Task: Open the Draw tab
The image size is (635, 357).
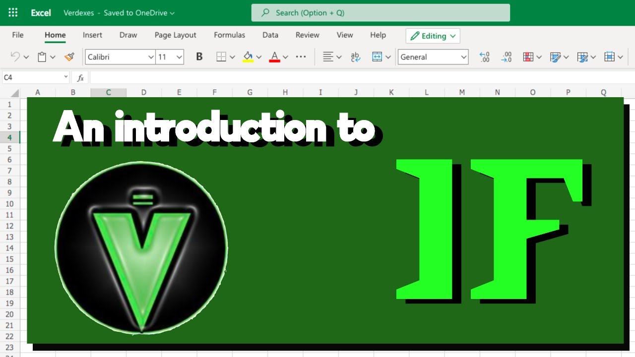Action: tap(128, 35)
